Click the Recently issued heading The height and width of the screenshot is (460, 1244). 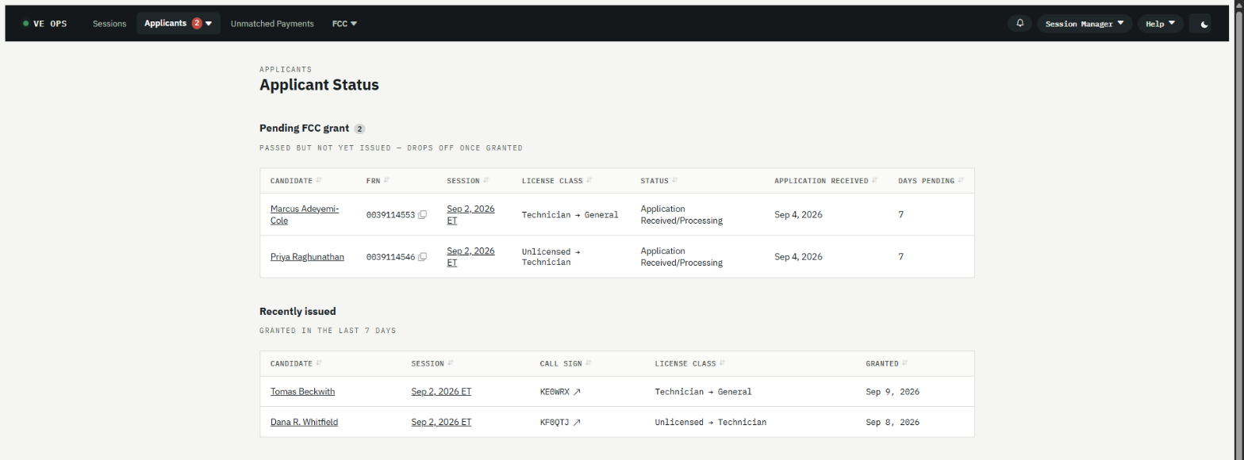pyautogui.click(x=298, y=312)
